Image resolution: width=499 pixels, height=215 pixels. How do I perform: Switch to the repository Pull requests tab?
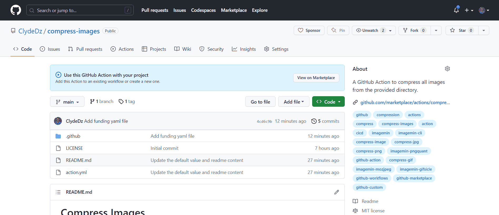(85, 49)
